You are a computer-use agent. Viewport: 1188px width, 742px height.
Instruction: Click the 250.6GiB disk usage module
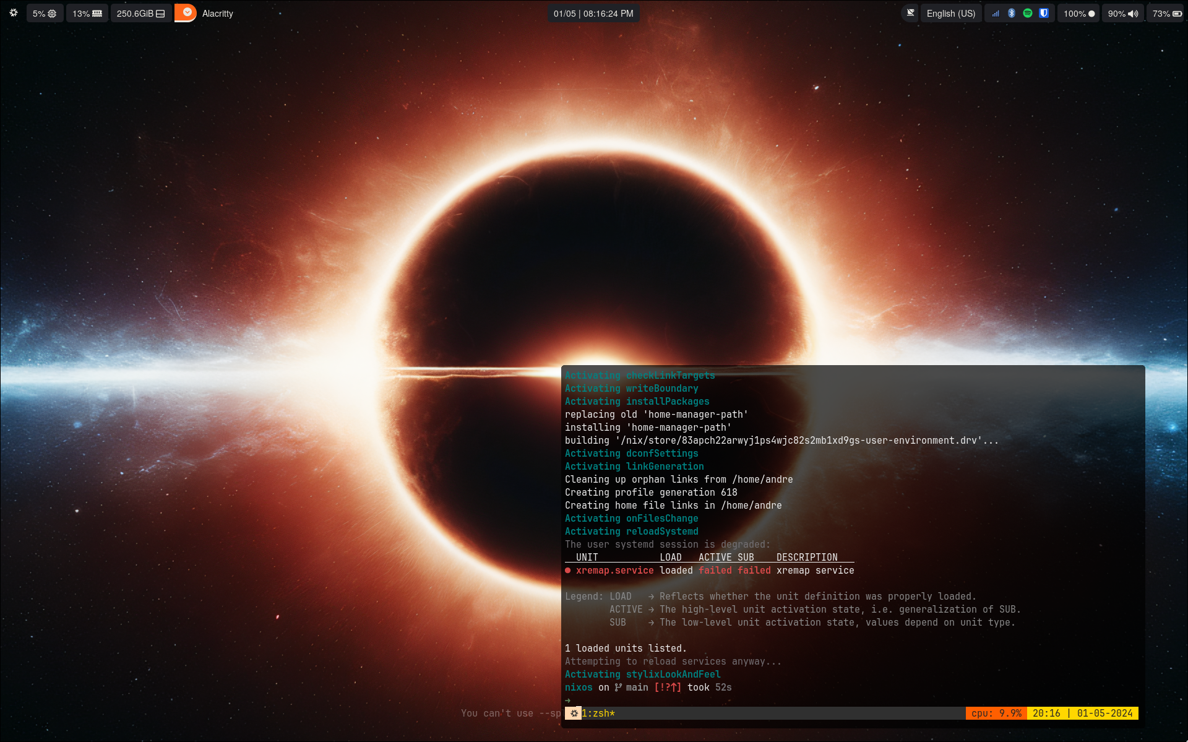[x=140, y=14]
